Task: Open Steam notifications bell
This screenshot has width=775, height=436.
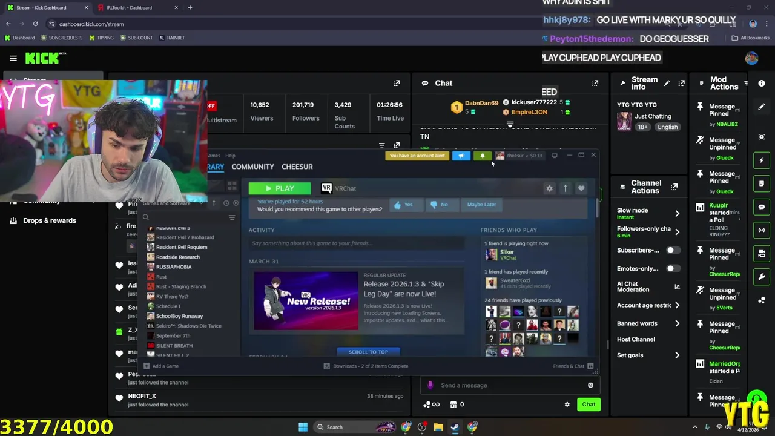Action: point(483,156)
